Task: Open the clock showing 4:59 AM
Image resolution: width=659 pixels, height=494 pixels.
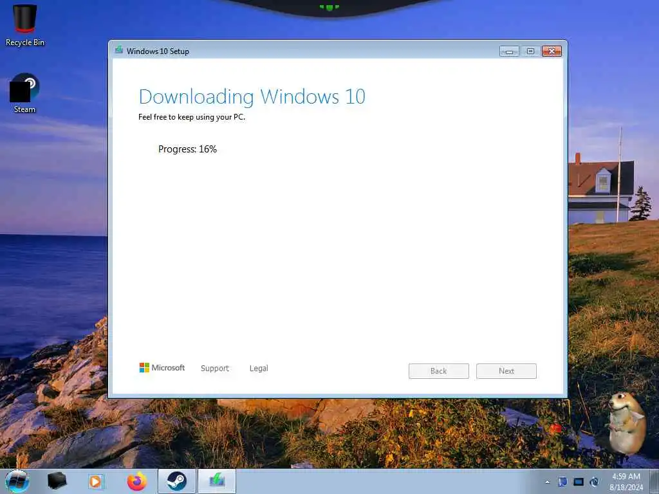Action: pos(626,482)
